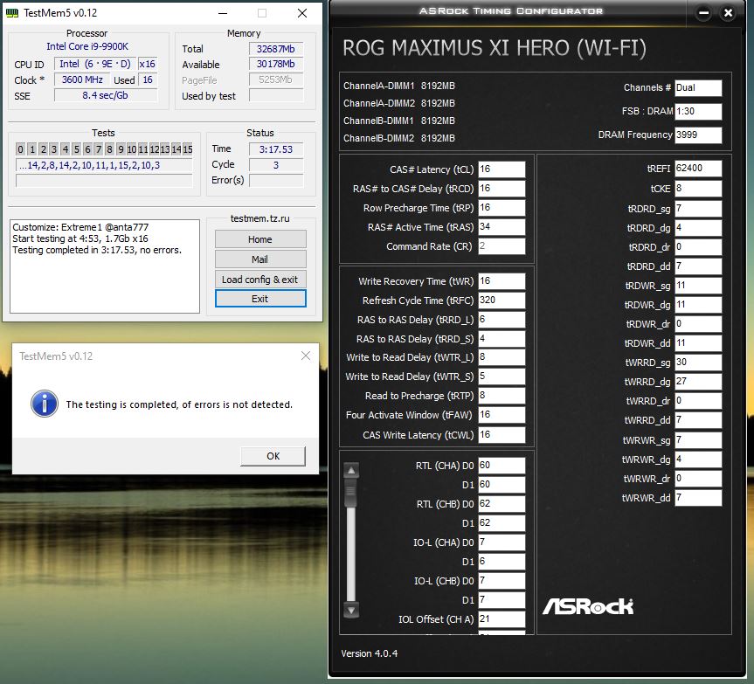Click the SSE speed 8.4 sec/Gb
Screen dimensions: 754x684
pyautogui.click(x=106, y=95)
